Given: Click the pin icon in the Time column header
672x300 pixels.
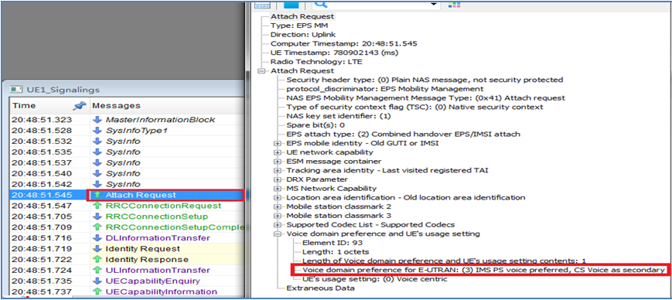Looking at the screenshot, I should click(x=80, y=105).
